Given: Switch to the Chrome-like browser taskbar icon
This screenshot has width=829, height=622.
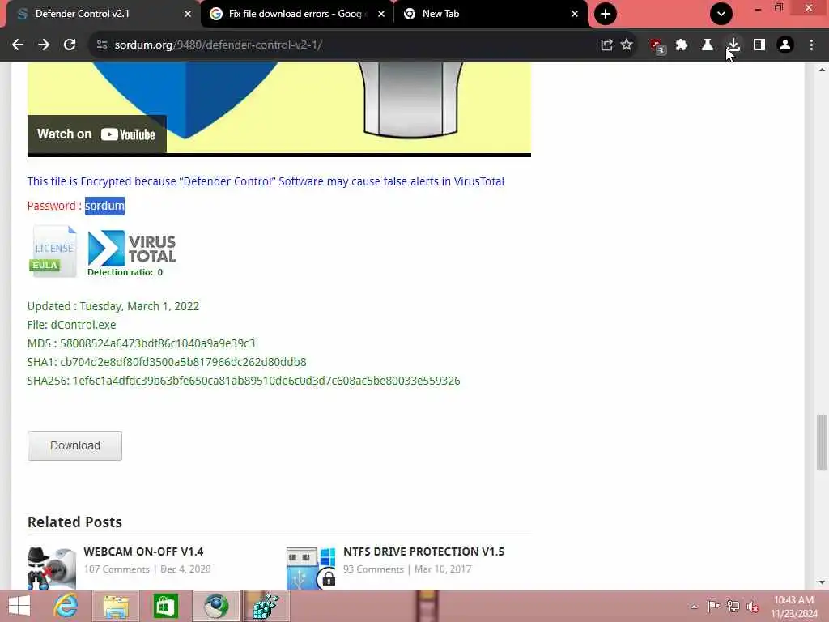Looking at the screenshot, I should tap(215, 606).
